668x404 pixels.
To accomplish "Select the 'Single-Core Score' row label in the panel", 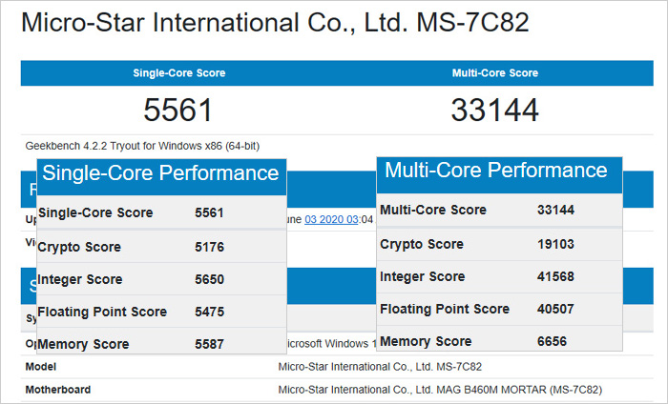I will 95,212.
